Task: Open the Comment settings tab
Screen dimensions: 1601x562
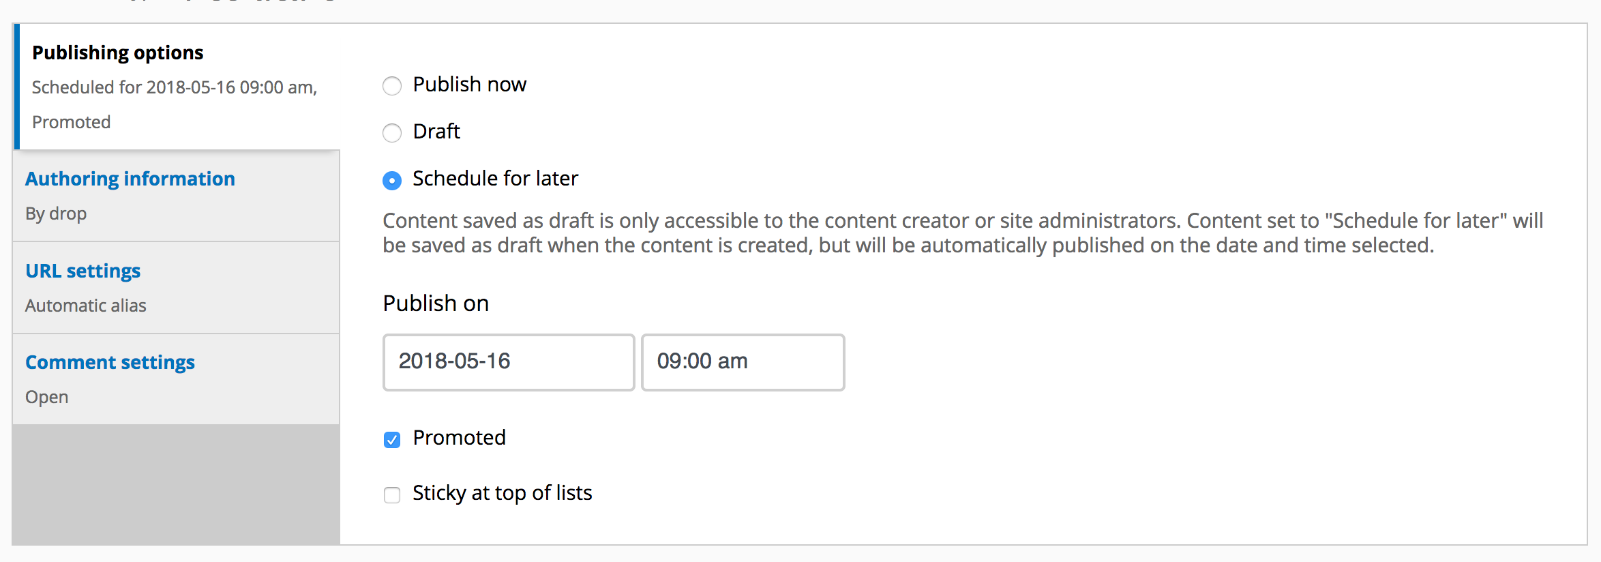Action: click(110, 362)
